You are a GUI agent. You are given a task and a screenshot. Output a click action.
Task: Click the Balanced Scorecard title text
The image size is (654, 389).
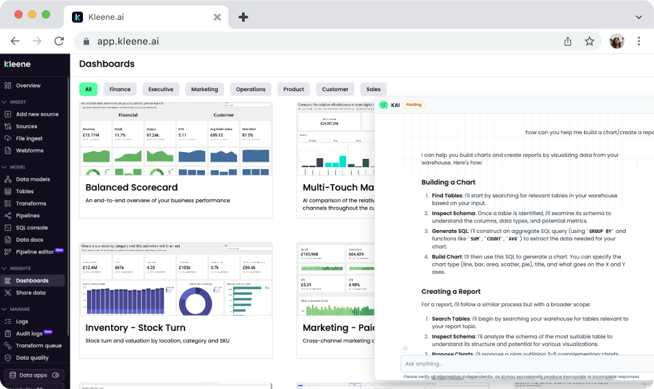pyautogui.click(x=132, y=188)
